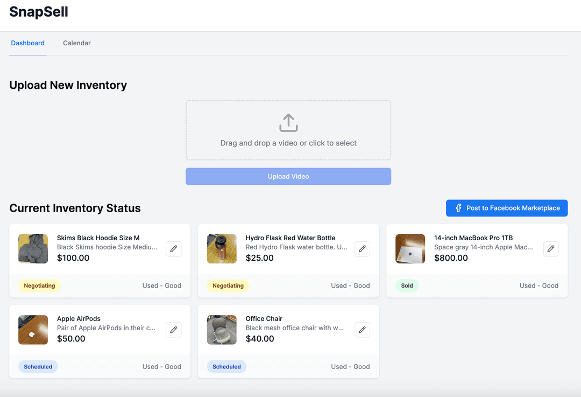This screenshot has width=581, height=397.
Task: Click the SnapSell logo title
Action: pos(39,12)
